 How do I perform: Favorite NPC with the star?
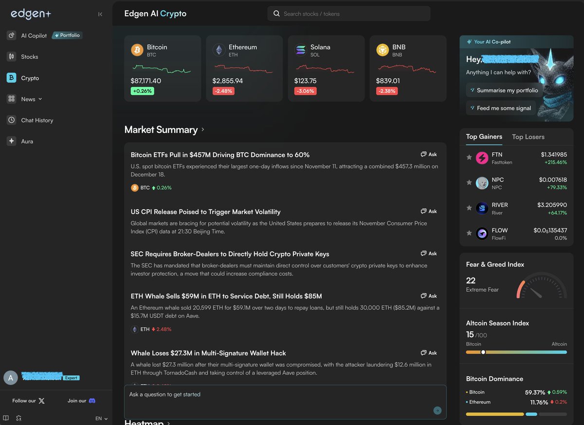[469, 183]
